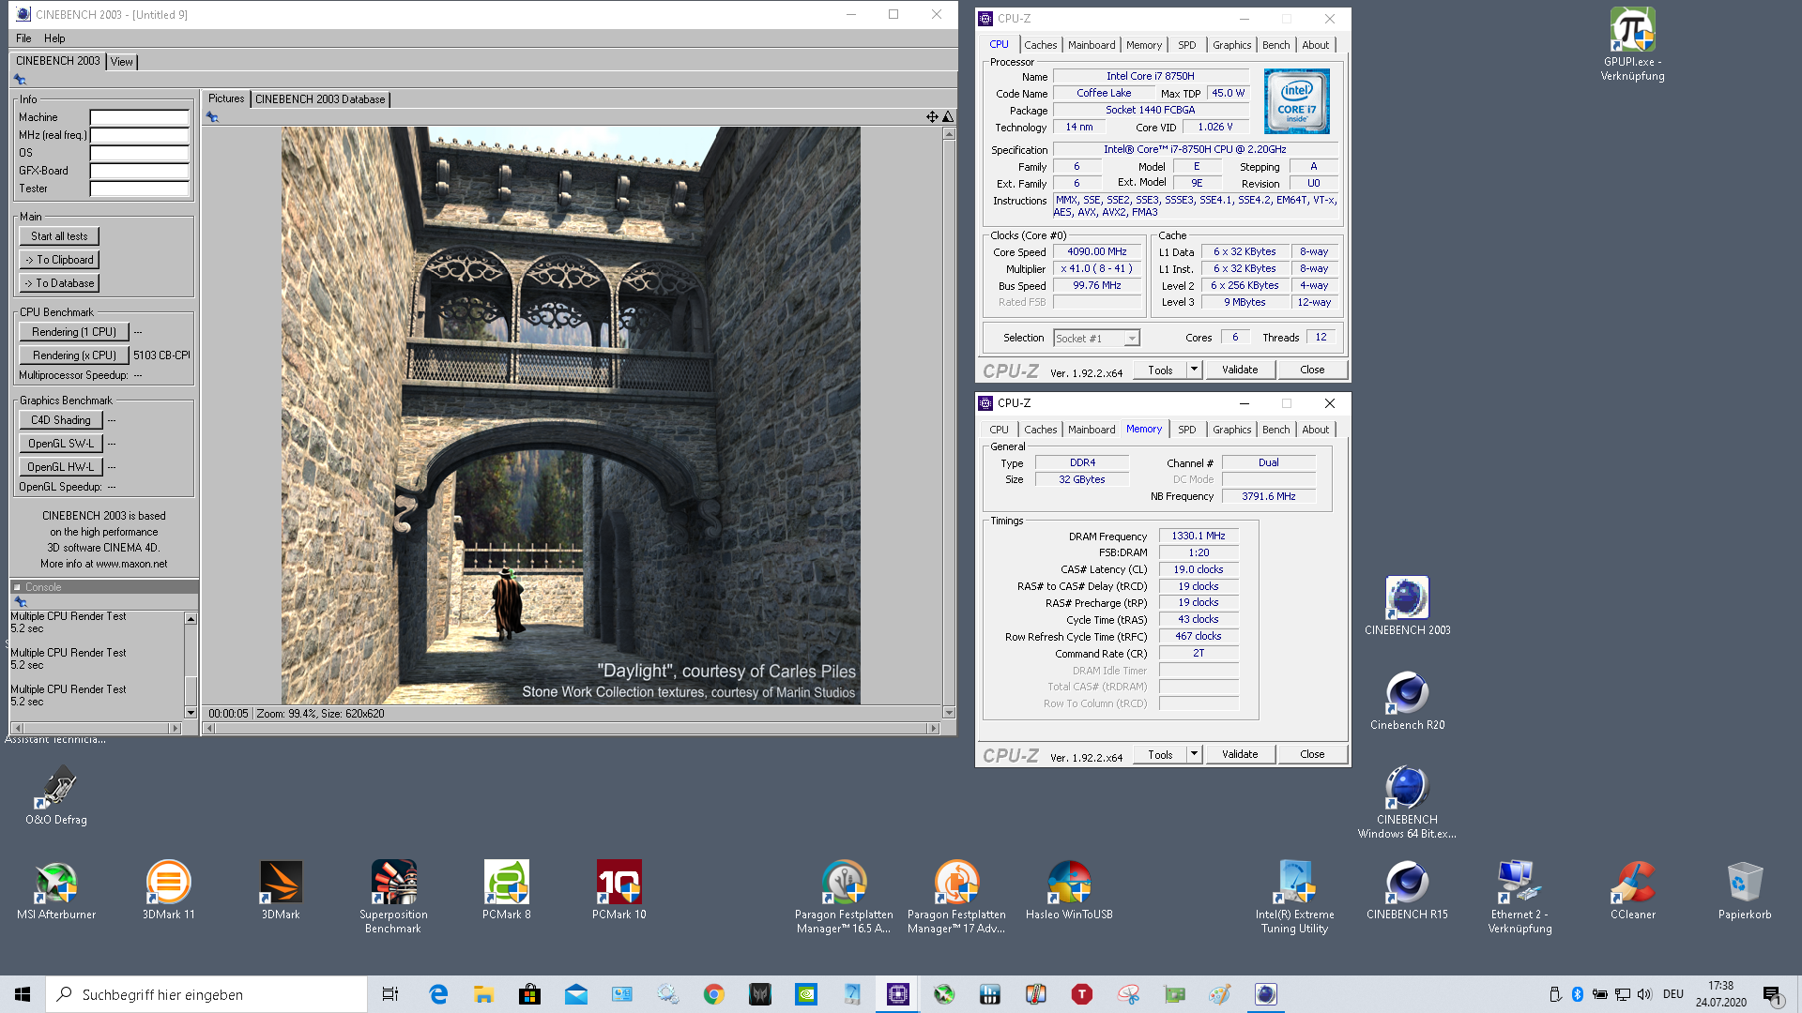This screenshot has height=1013, width=1802.
Task: Click the GFX-Board input field
Action: pyautogui.click(x=139, y=171)
